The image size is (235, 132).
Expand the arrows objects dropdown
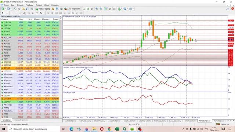(x=43, y=13)
